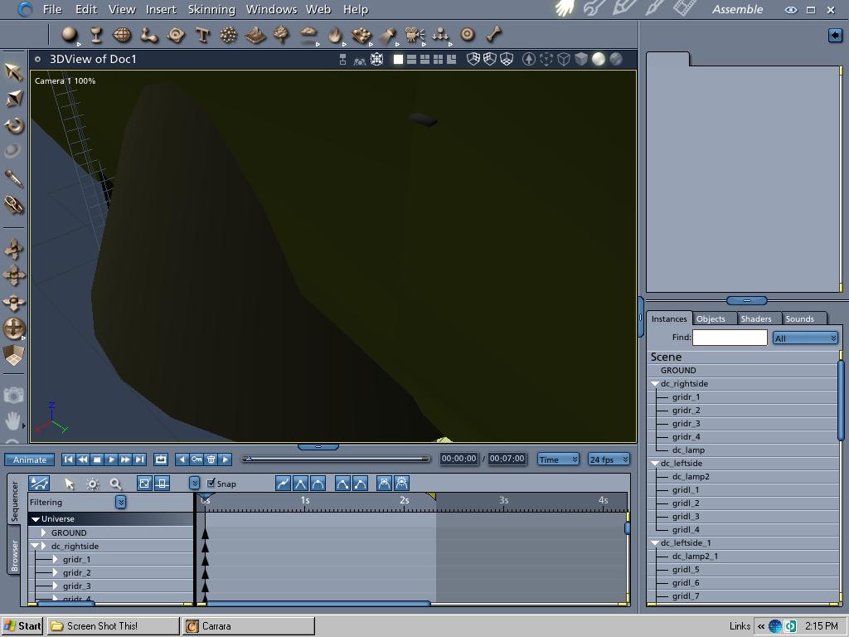Screen dimensions: 849x637
Task: Set textured sphere display mode
Action: click(616, 59)
